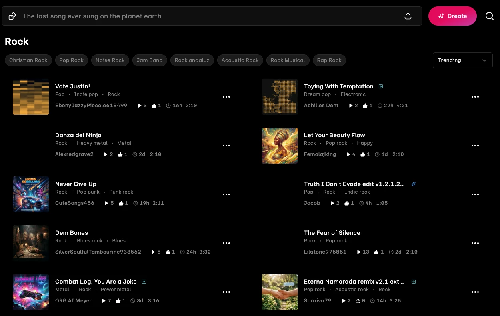Open The Fear of Silence song title
This screenshot has width=500, height=316.
332,233
